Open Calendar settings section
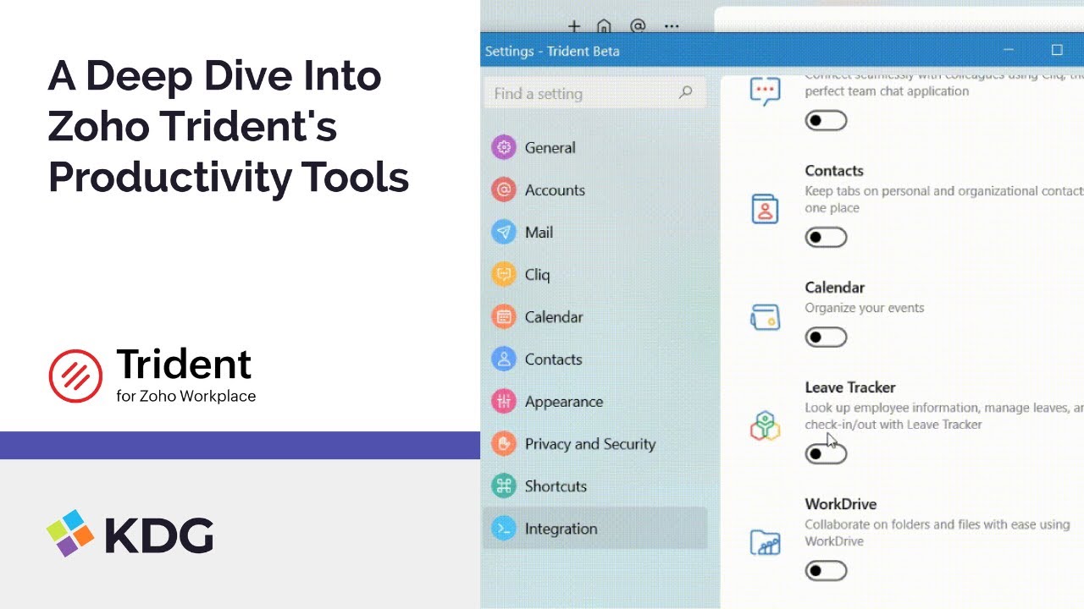The image size is (1084, 609). pos(595,316)
